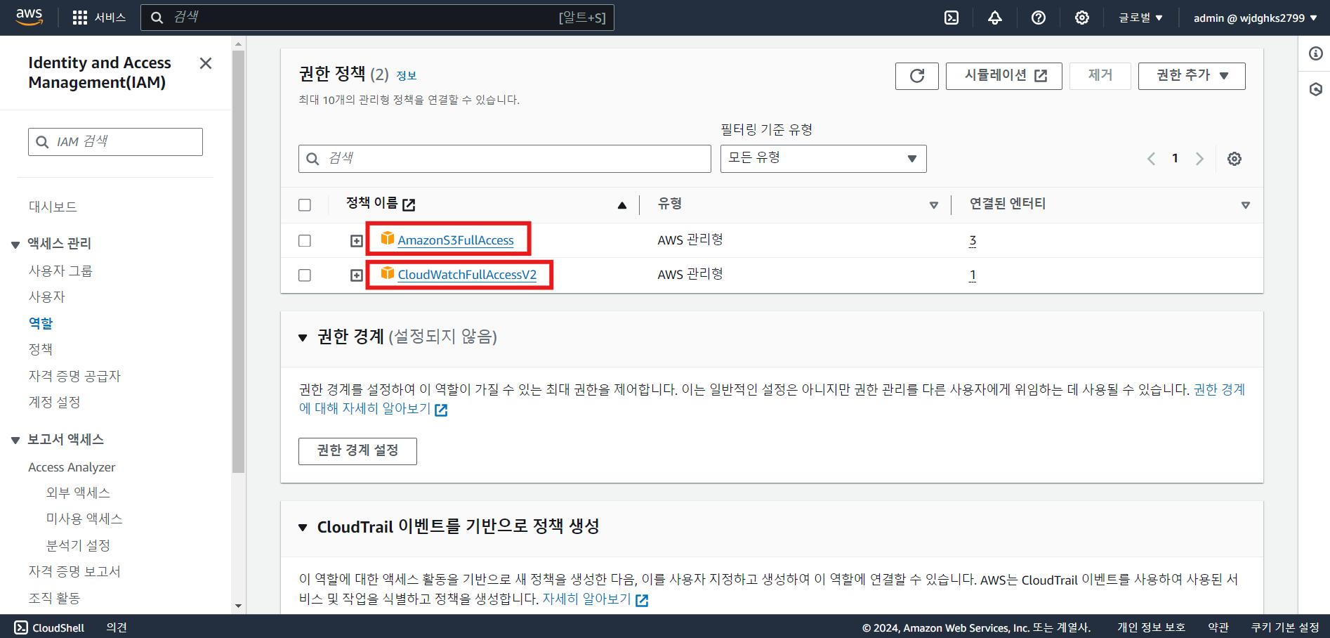Click external link icon beside 정책 이름
1330x638 pixels.
409,204
